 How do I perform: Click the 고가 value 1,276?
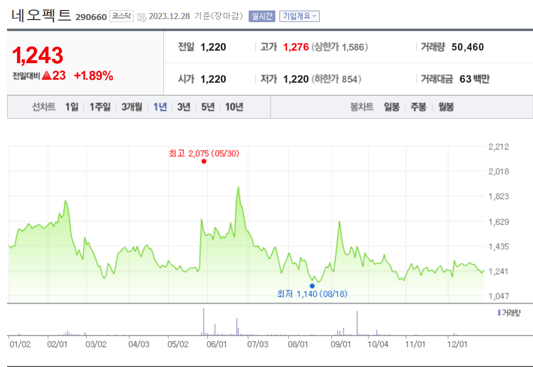296,47
